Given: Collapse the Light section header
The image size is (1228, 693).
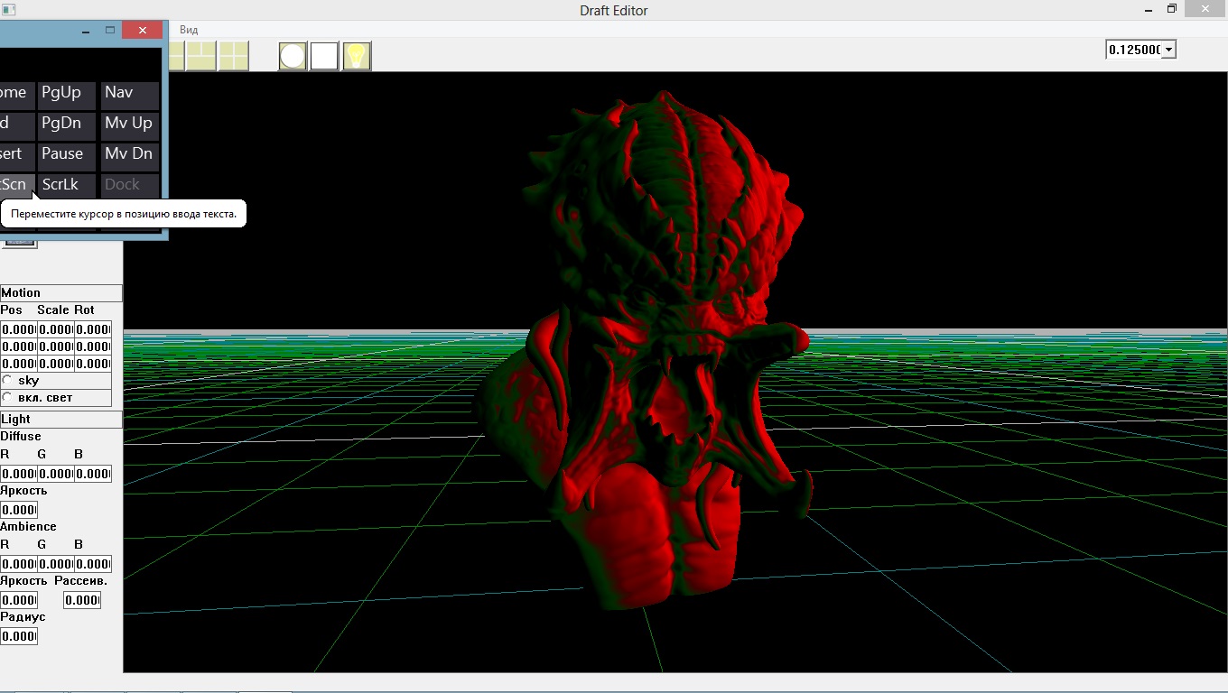Looking at the screenshot, I should [x=60, y=420].
